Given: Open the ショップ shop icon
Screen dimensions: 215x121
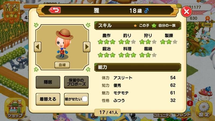Looking at the screenshot, I should coord(15,109).
